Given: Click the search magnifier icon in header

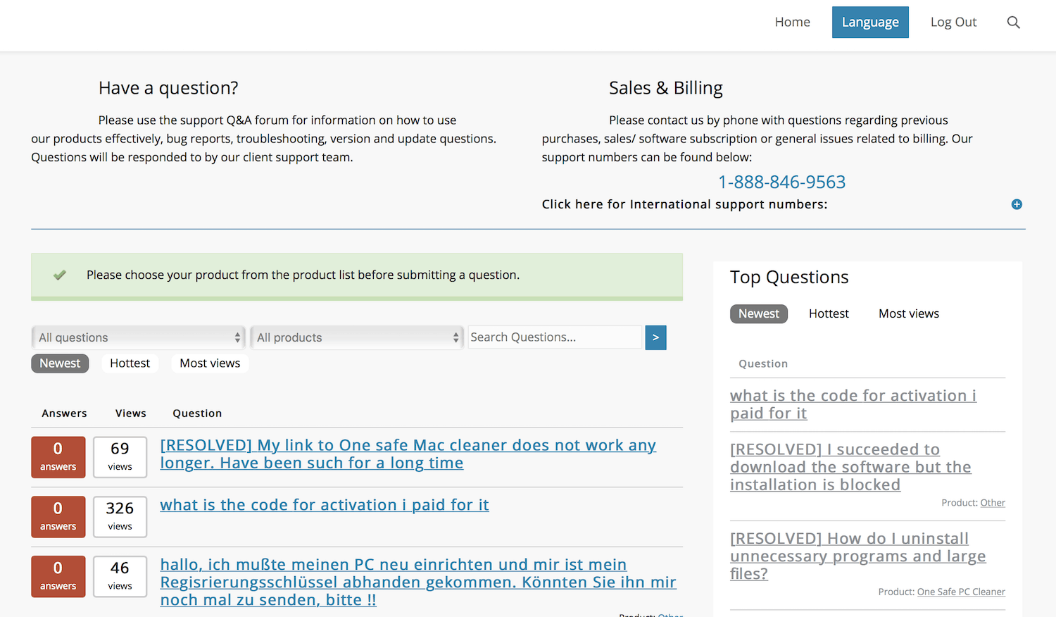Looking at the screenshot, I should click(1013, 23).
